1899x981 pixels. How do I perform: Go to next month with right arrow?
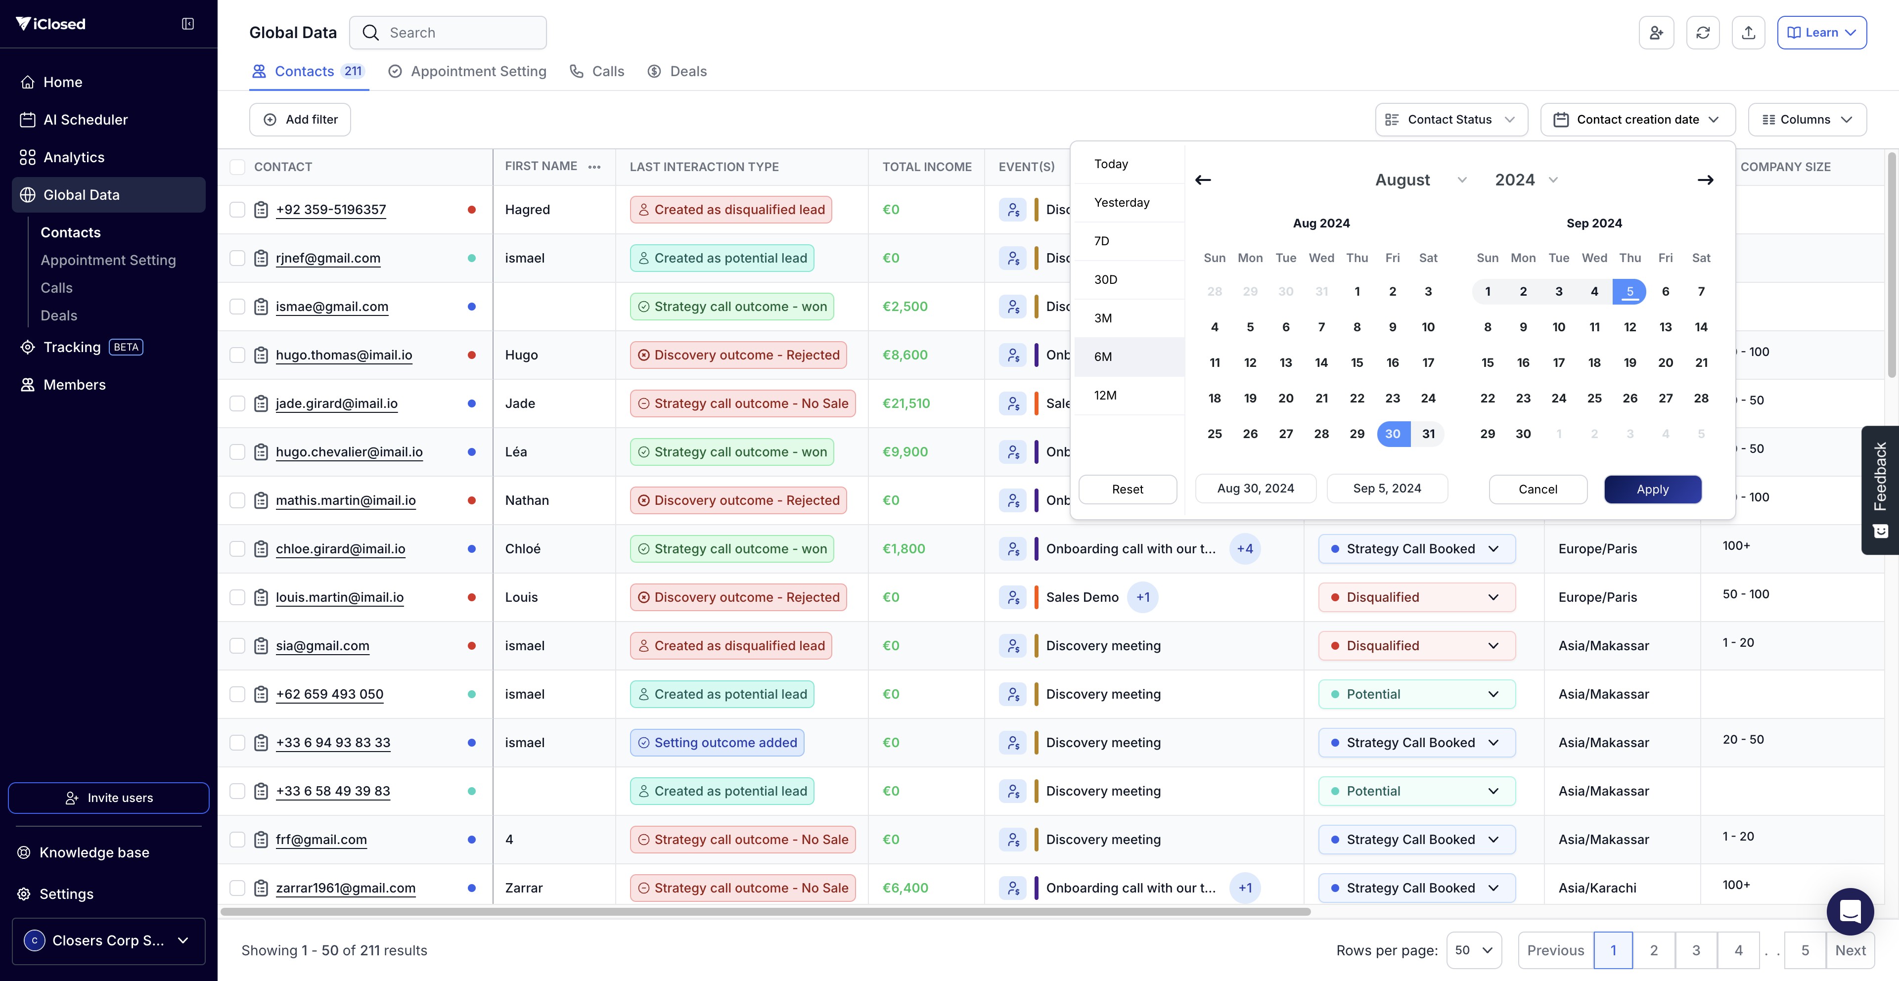pyautogui.click(x=1704, y=180)
